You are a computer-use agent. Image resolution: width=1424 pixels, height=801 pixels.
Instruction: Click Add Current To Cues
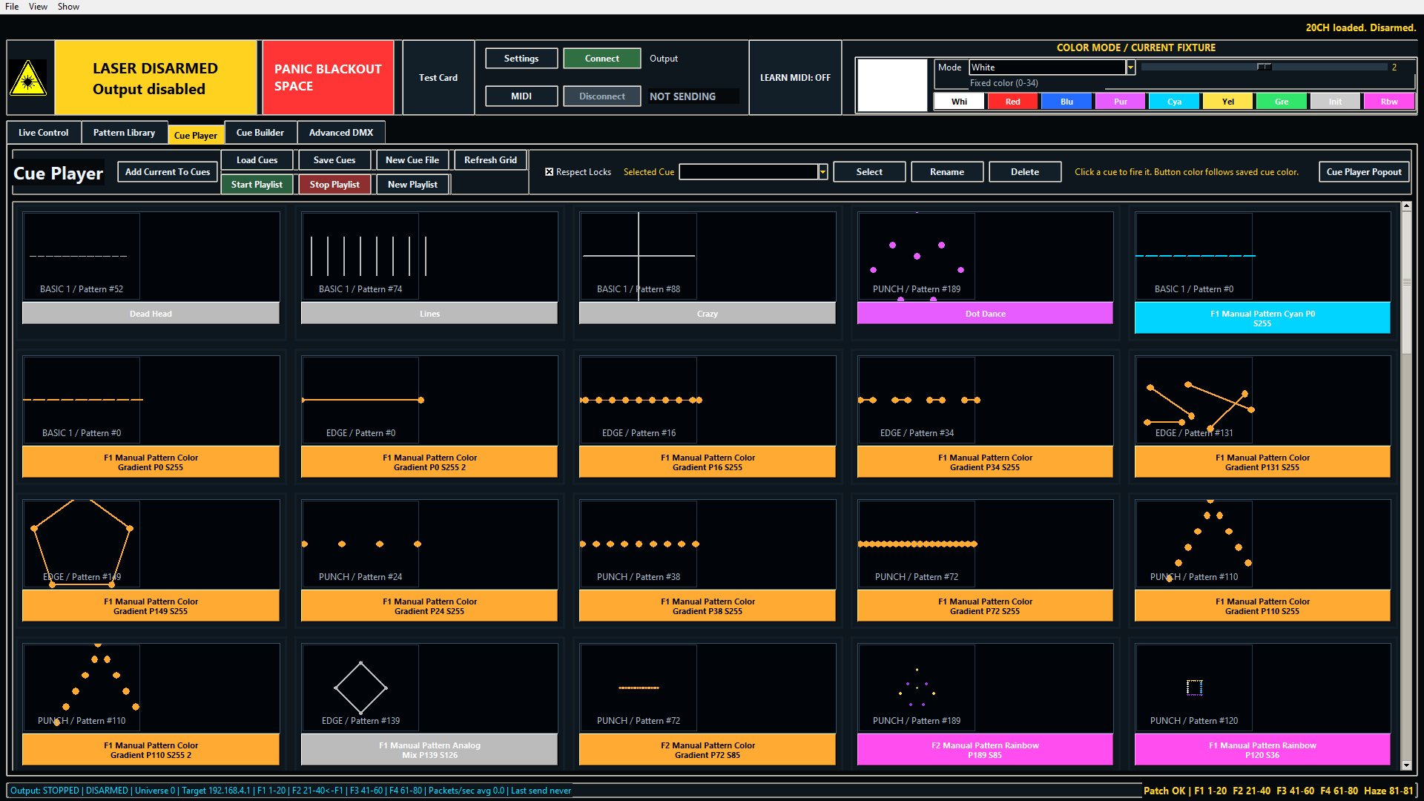pos(168,172)
